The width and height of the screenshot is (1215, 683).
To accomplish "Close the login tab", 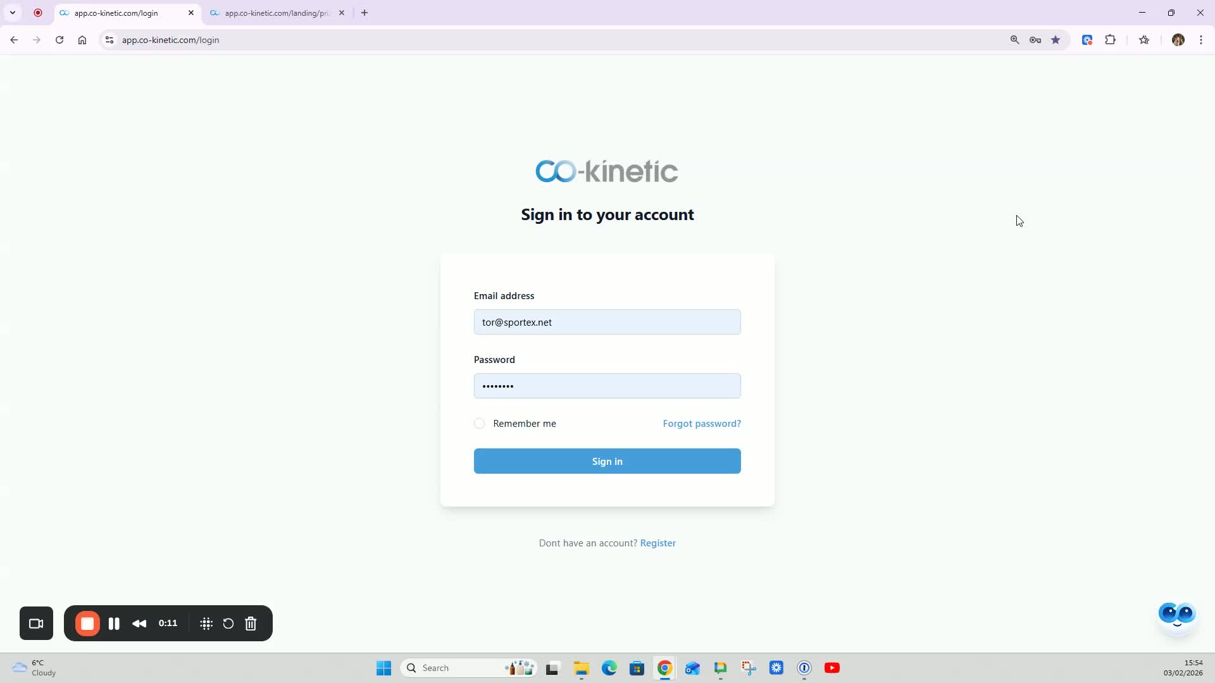I will pyautogui.click(x=191, y=13).
